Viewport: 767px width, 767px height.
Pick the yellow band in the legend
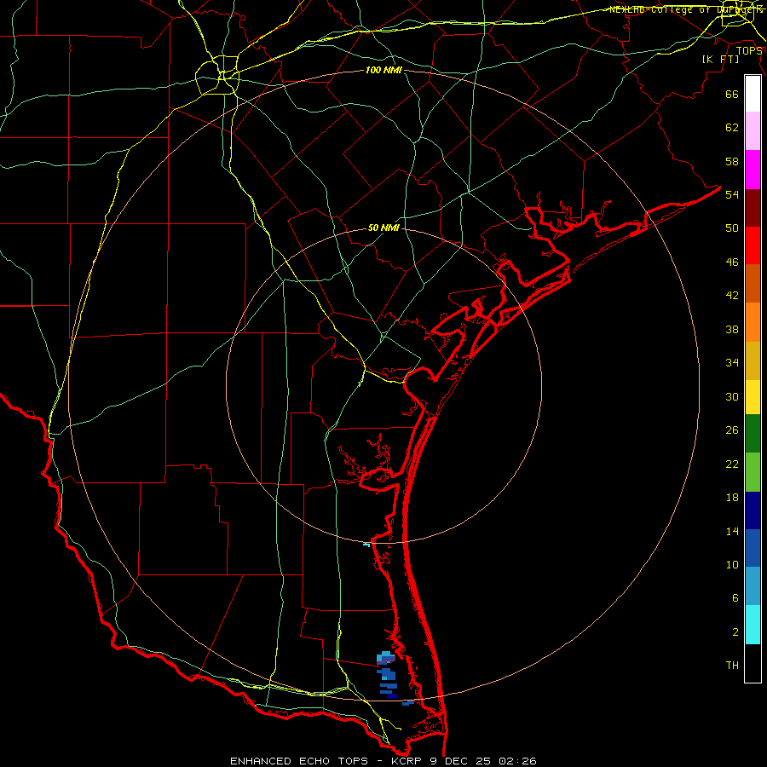[753, 397]
